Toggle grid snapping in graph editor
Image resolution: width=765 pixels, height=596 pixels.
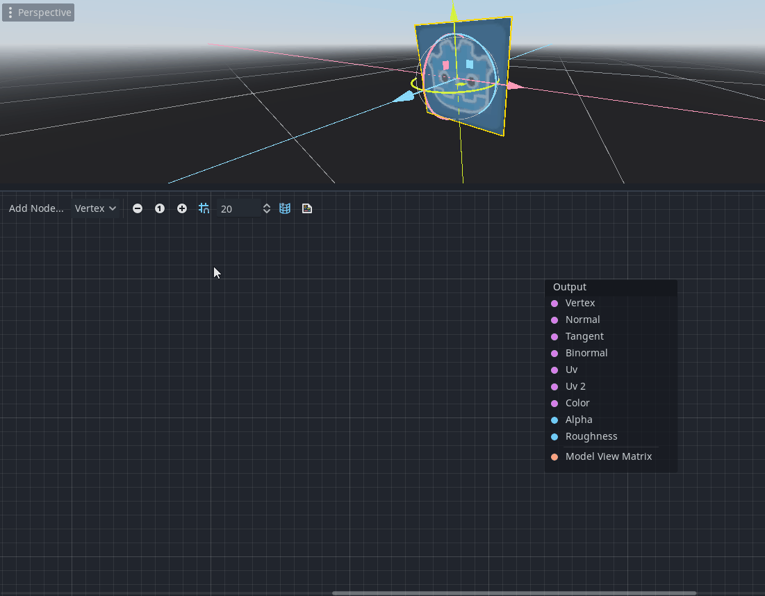click(x=204, y=208)
